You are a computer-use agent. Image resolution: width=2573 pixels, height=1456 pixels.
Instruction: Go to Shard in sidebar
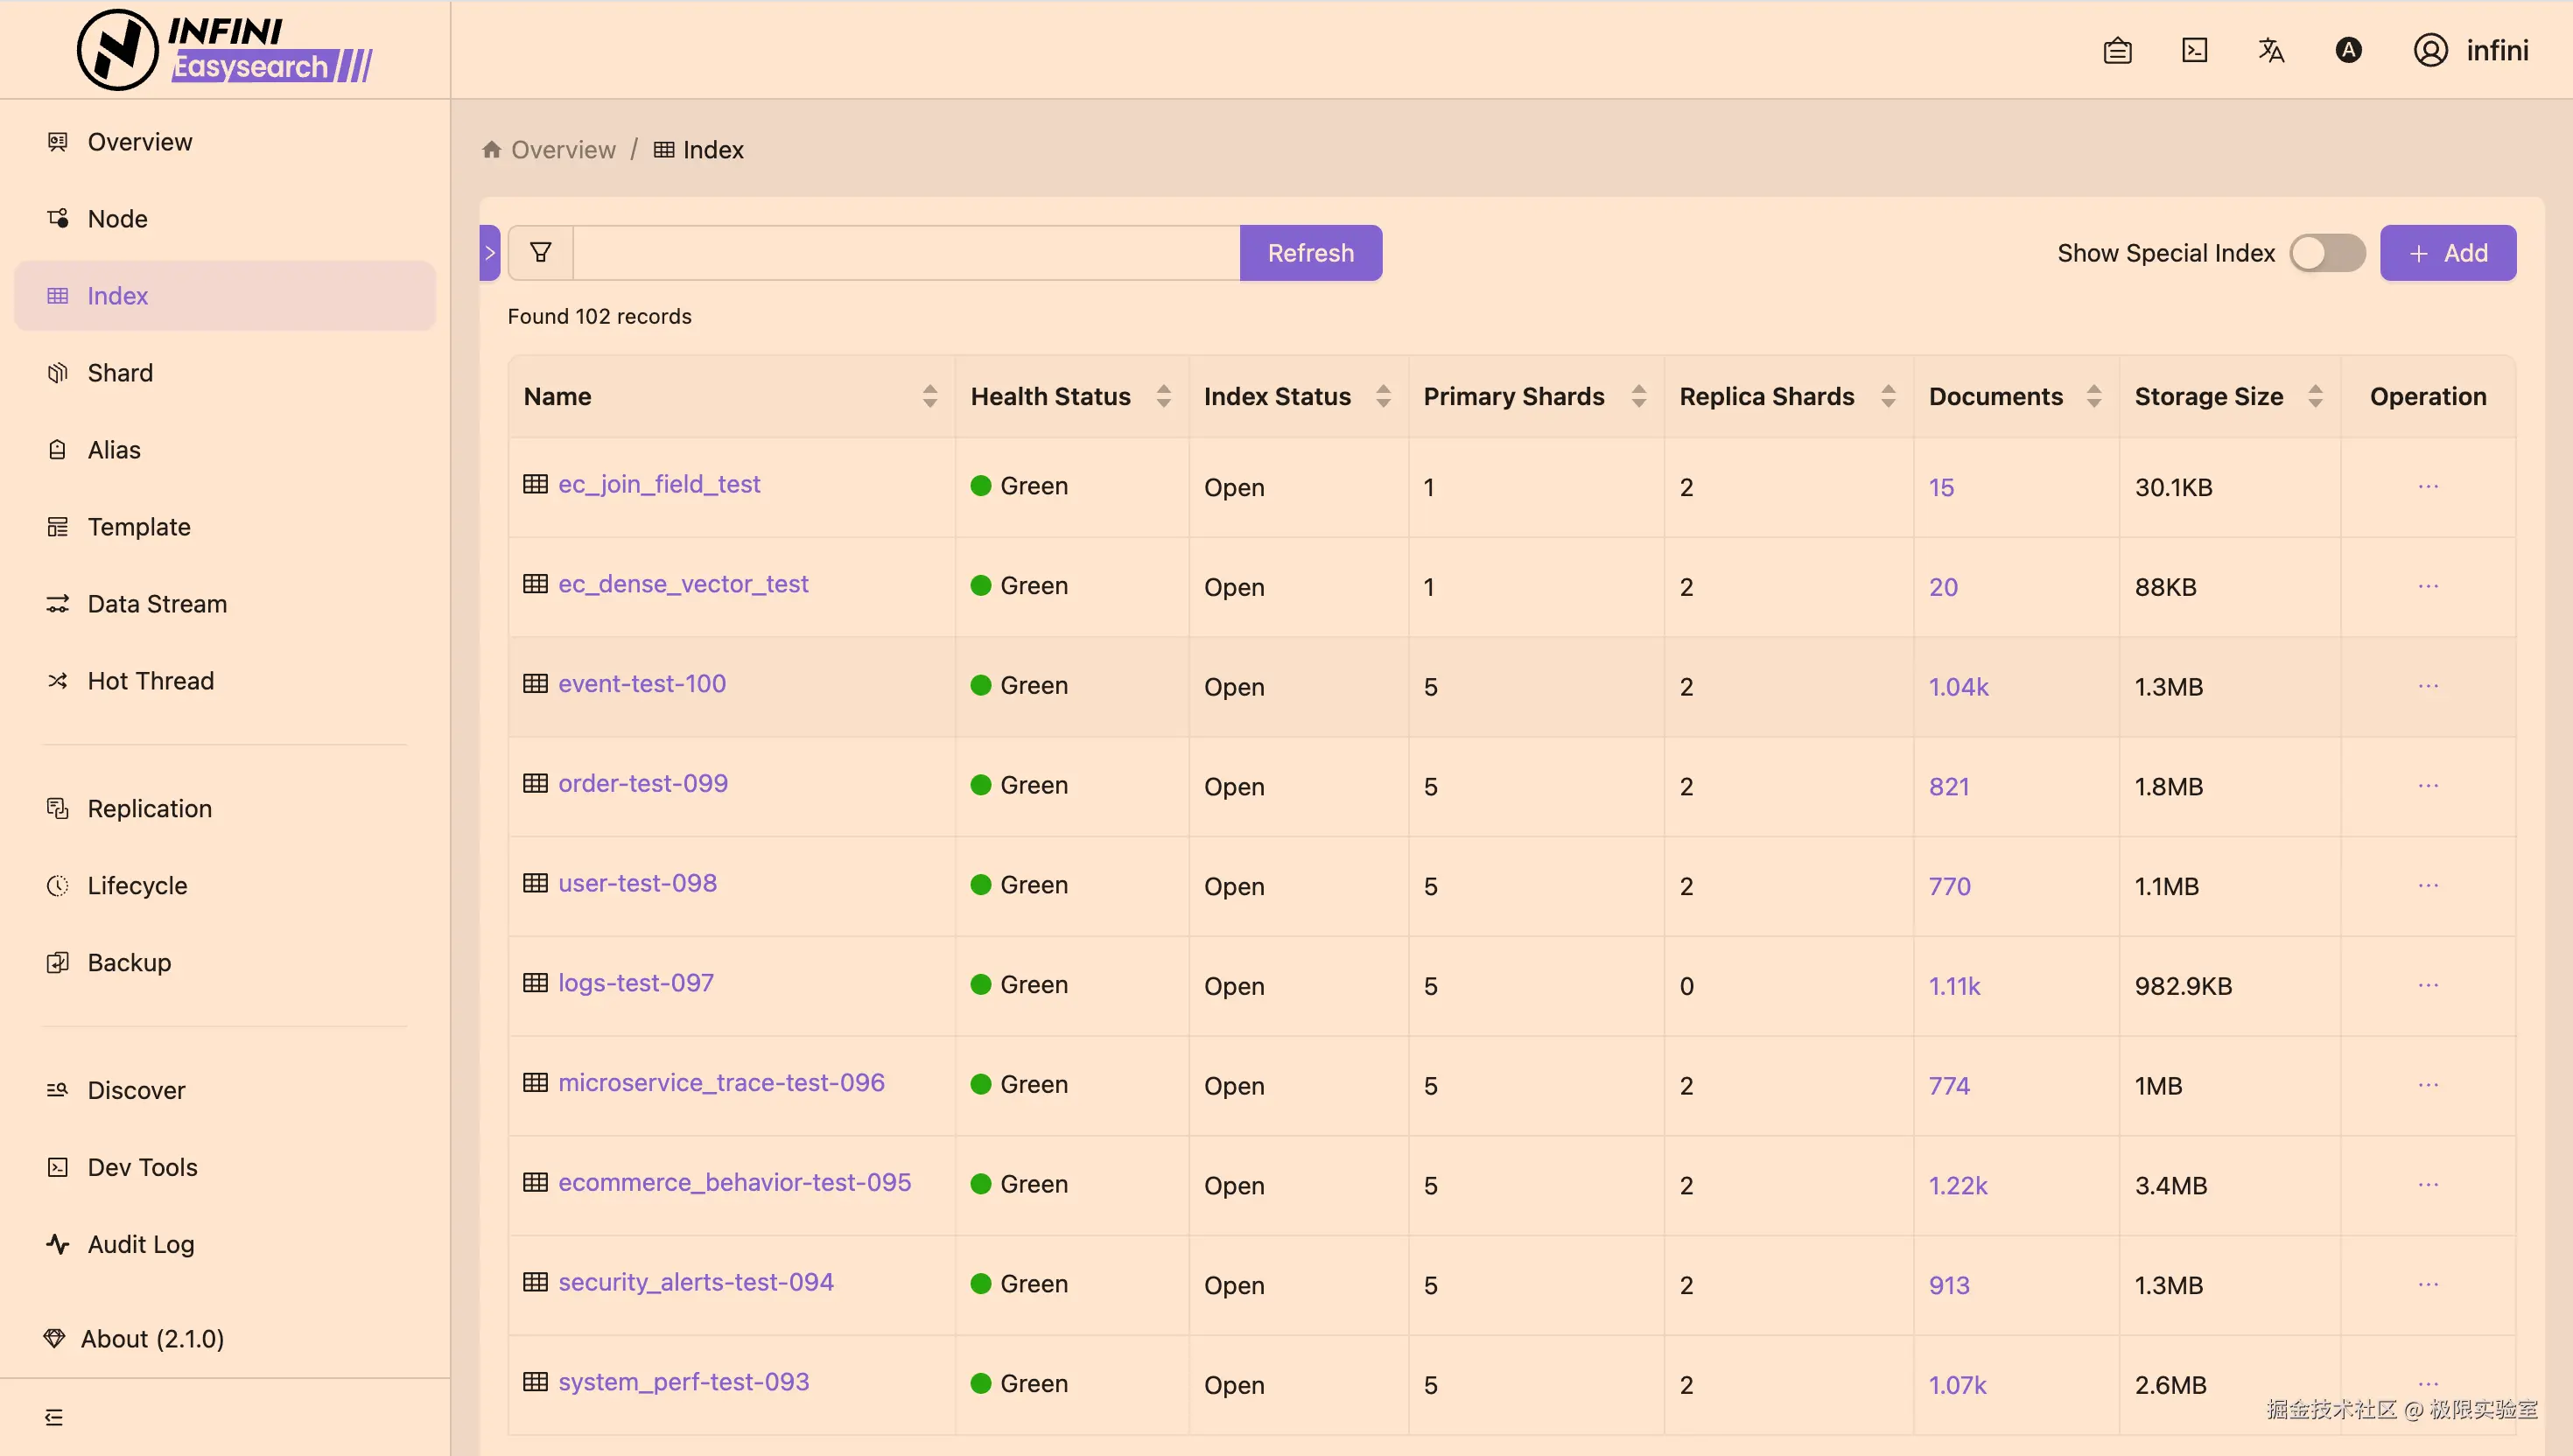120,373
